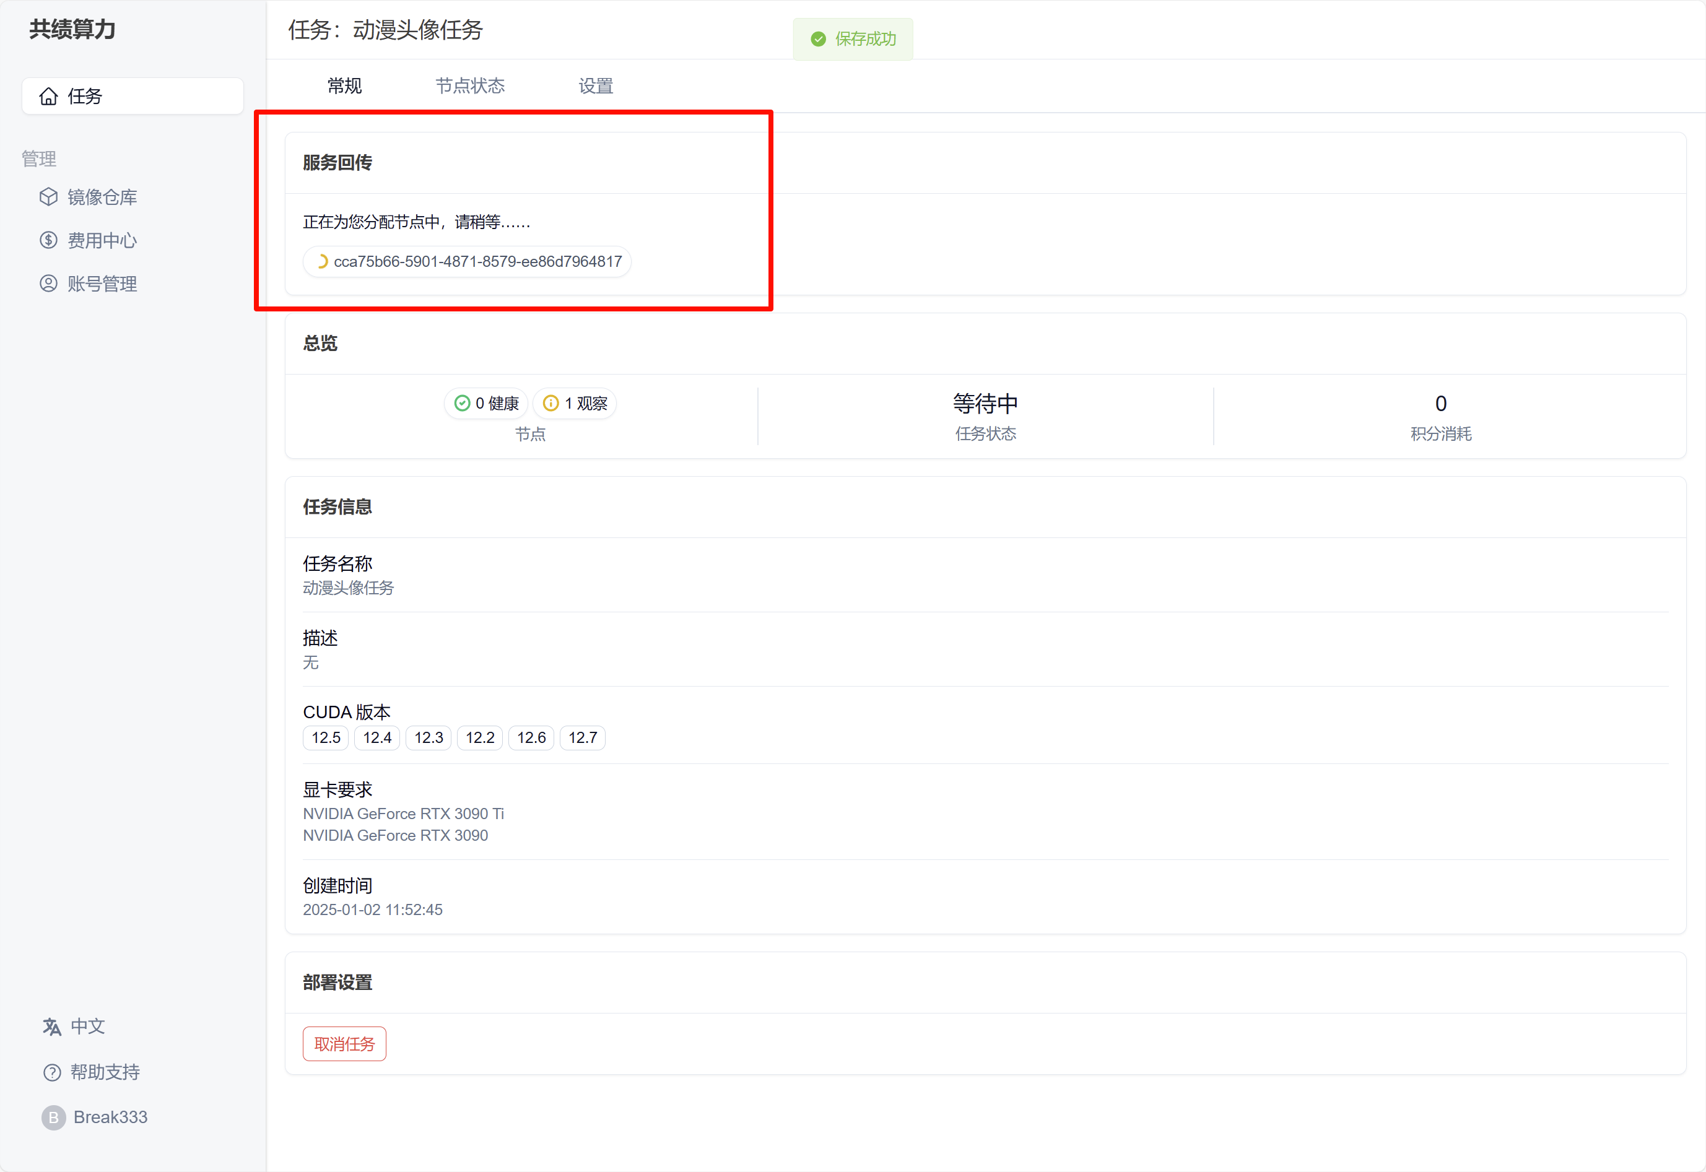This screenshot has width=1706, height=1172.
Task: Select the CUDA version tag 12.6
Action: (532, 737)
